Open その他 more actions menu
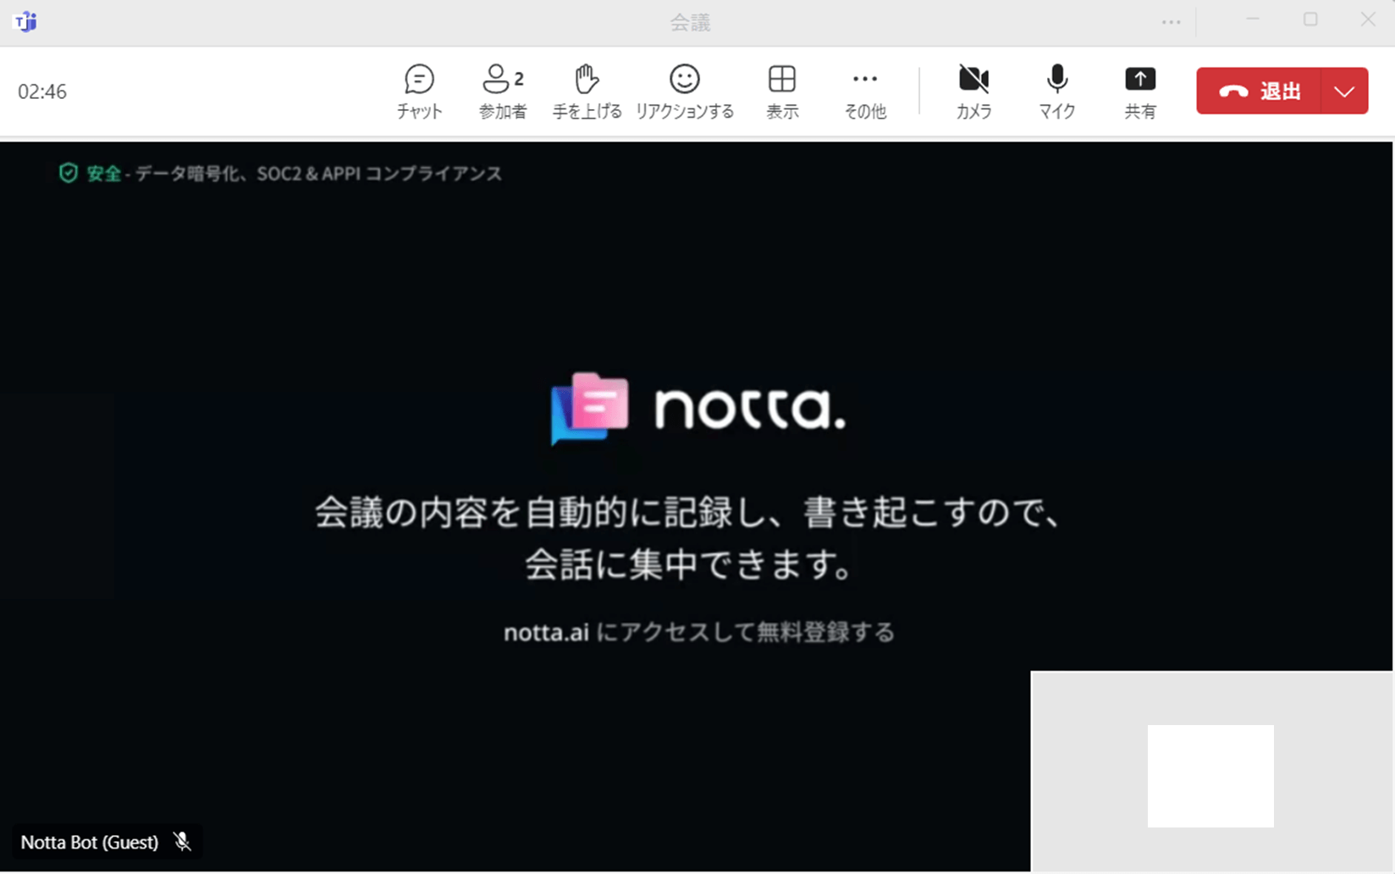This screenshot has height=874, width=1395. pyautogui.click(x=865, y=91)
